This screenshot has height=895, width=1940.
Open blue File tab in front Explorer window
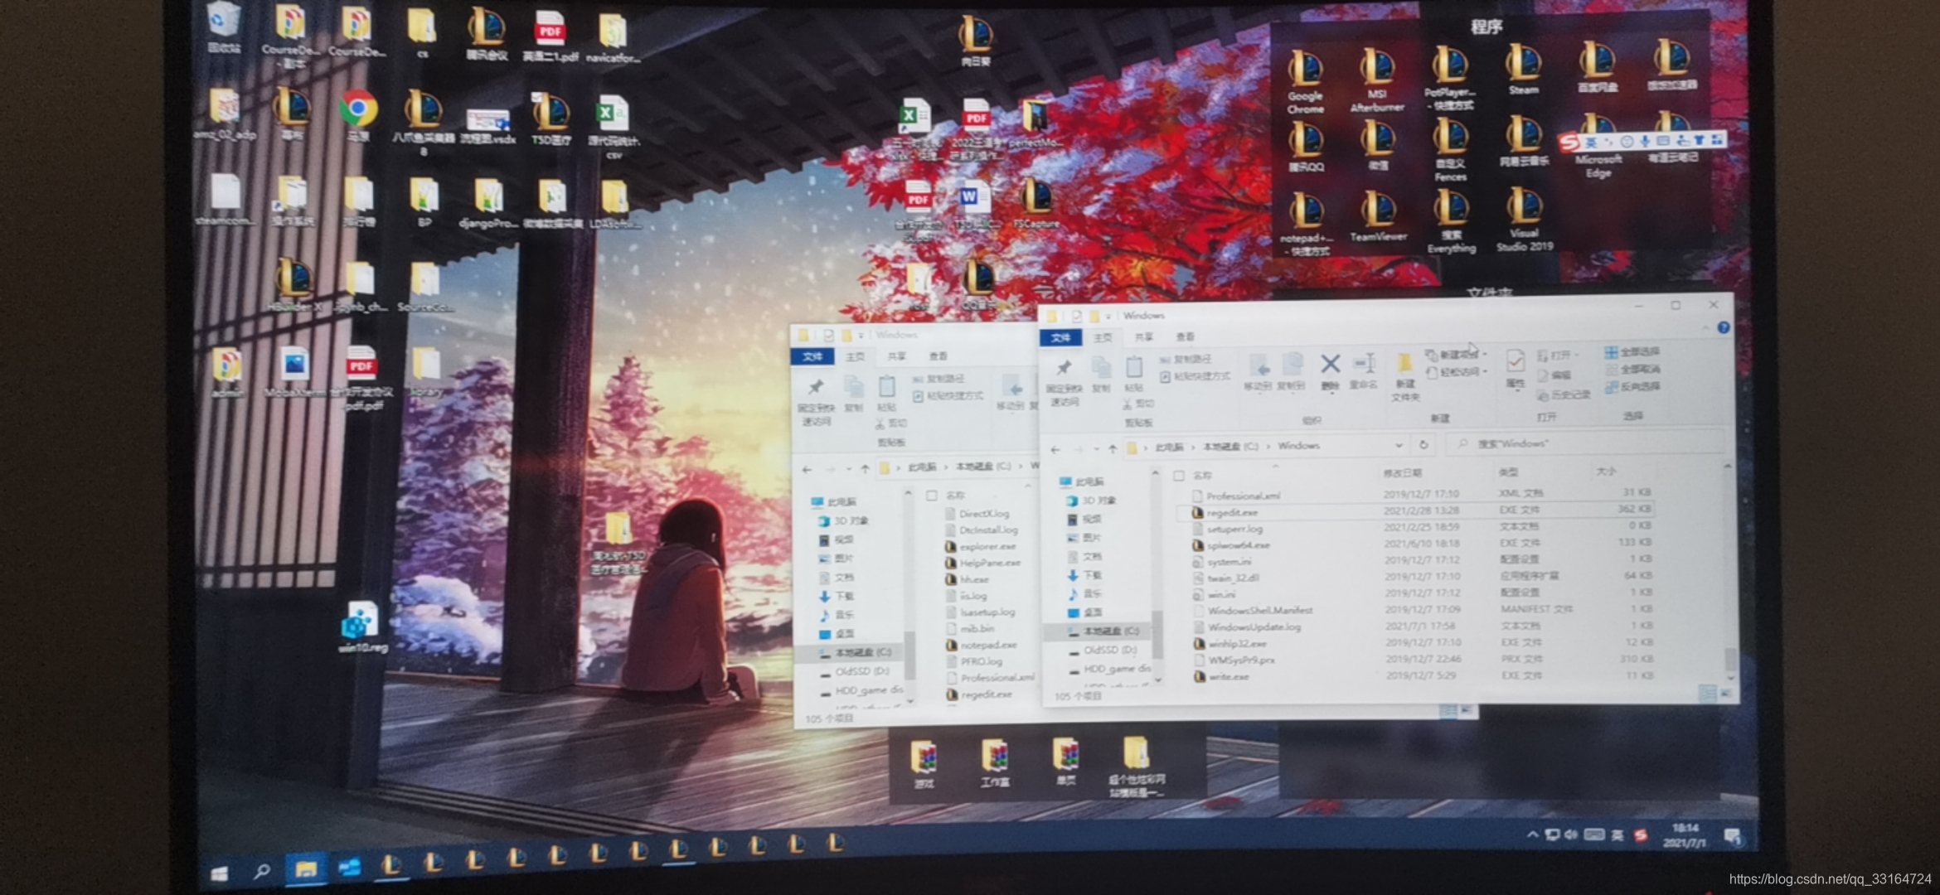click(1060, 337)
